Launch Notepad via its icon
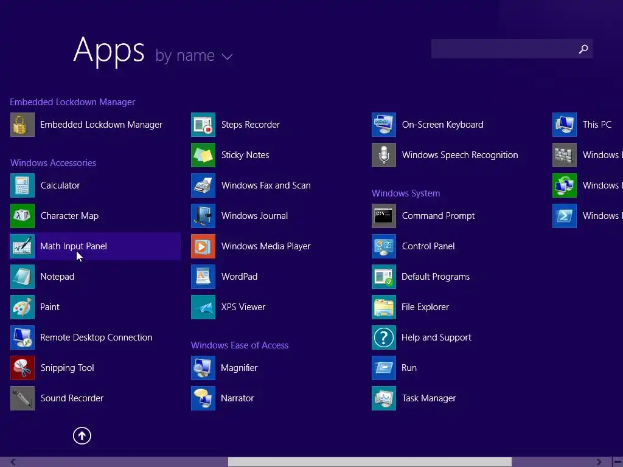Image resolution: width=623 pixels, height=467 pixels. [x=23, y=277]
